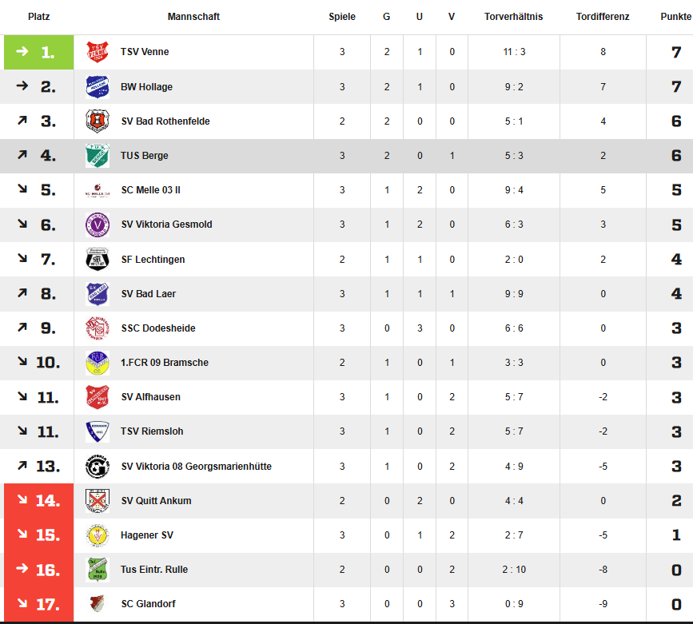The height and width of the screenshot is (624, 693).
Task: Click the SF Lechtingen black crest
Action: click(x=98, y=260)
